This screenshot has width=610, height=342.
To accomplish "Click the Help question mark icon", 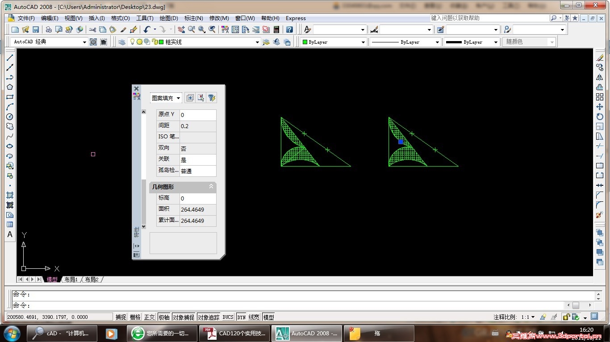I will point(289,29).
